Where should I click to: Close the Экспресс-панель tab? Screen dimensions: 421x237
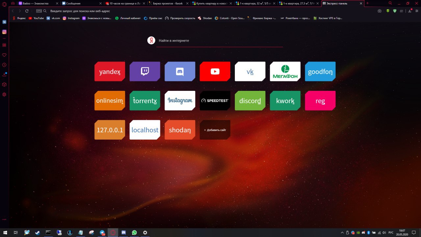click(361, 3)
